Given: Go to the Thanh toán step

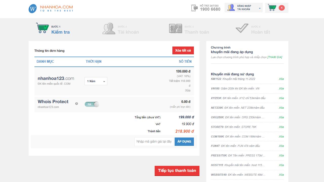Looking at the screenshot, I should 197,32.
